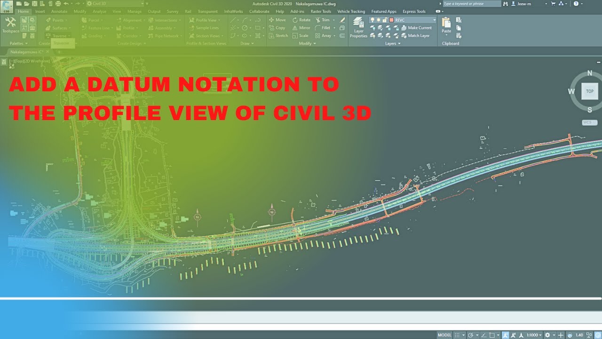Open the Toolspace palette
The width and height of the screenshot is (602, 339).
[10, 25]
